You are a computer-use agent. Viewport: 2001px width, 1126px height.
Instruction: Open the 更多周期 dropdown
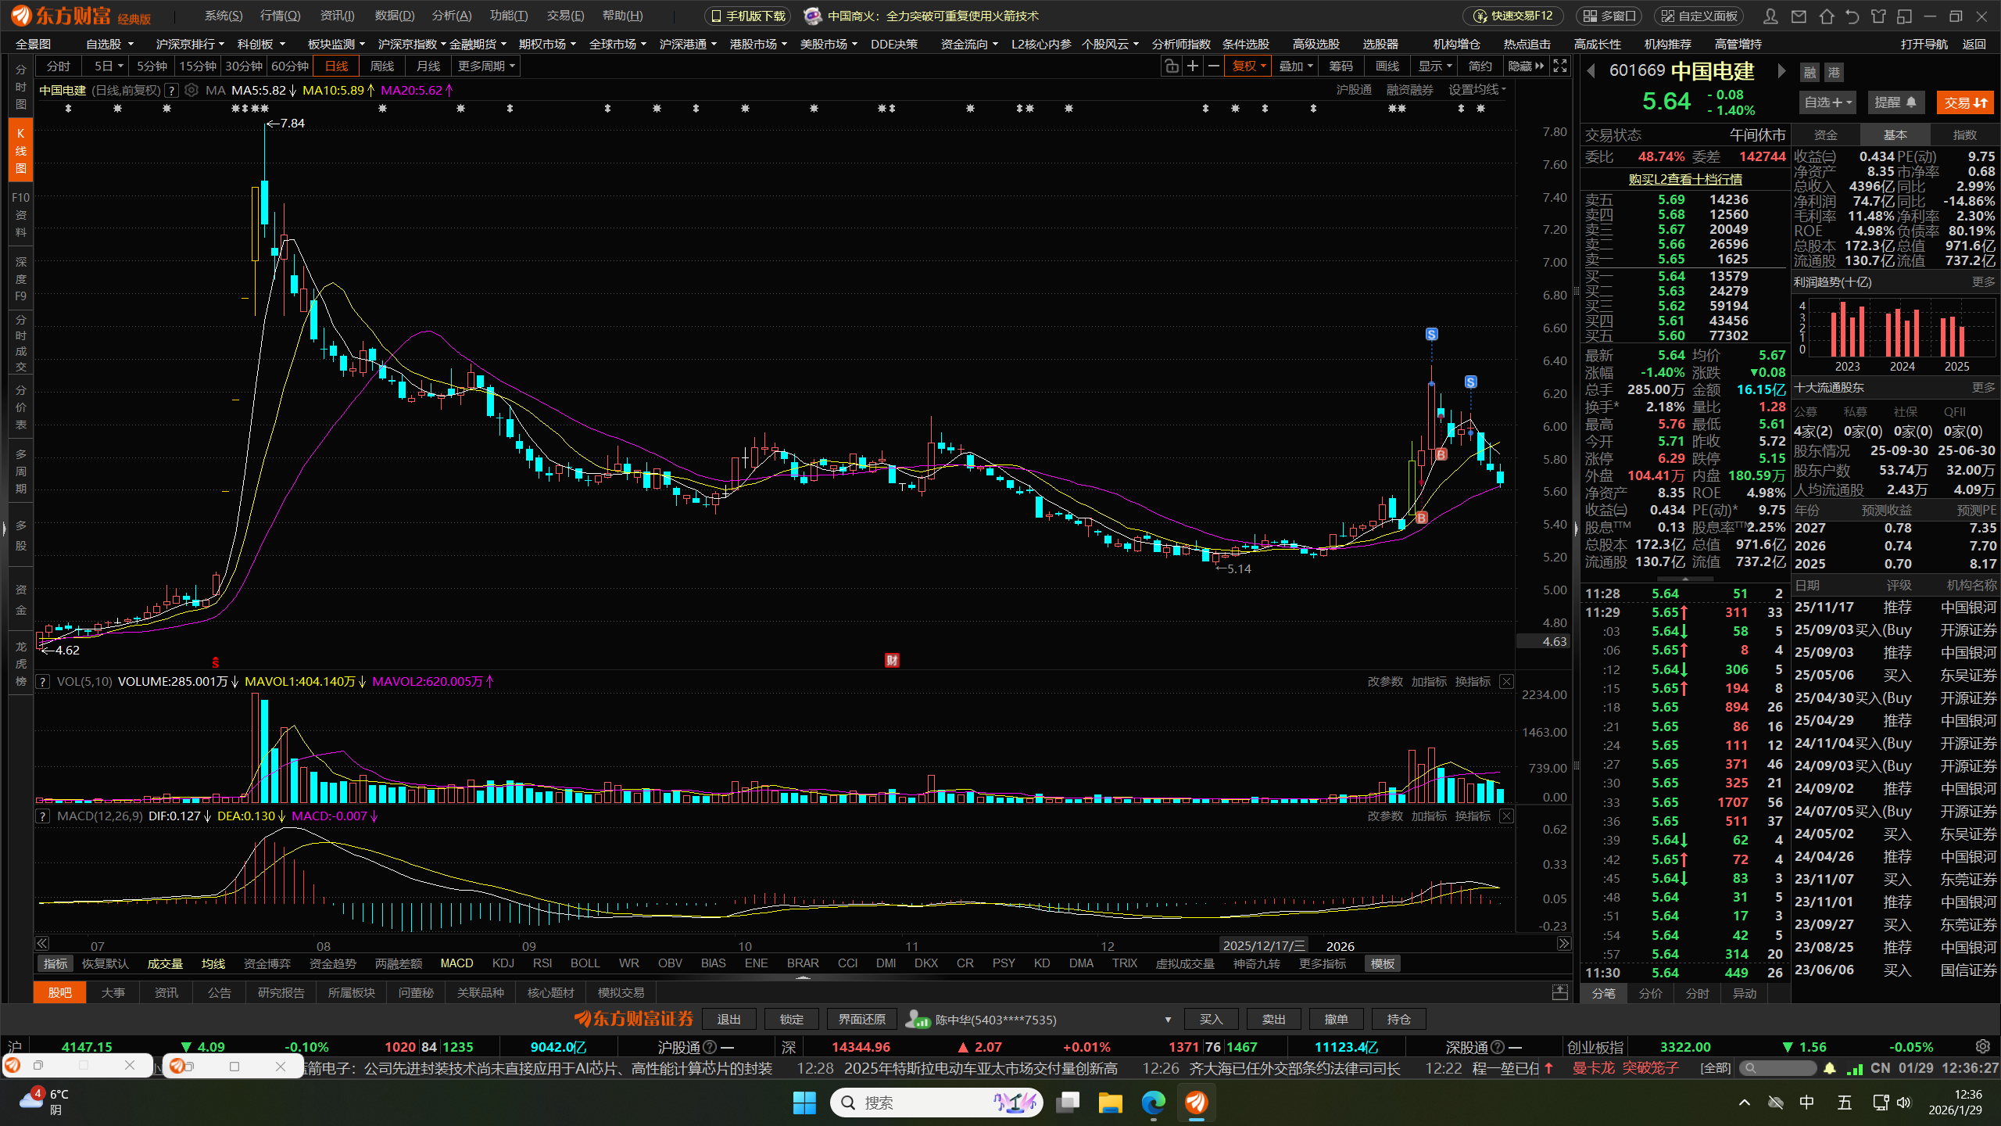pyautogui.click(x=486, y=66)
